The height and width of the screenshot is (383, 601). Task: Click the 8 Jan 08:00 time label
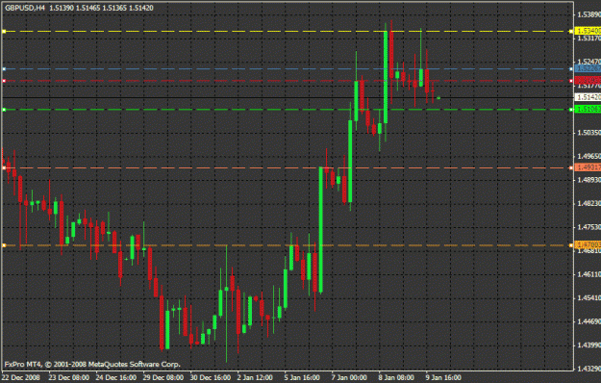pos(396,377)
